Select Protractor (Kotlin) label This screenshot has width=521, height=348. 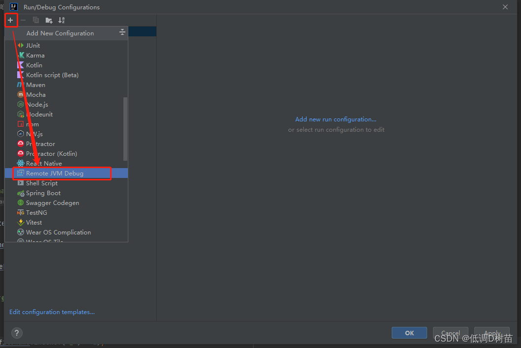pos(52,153)
